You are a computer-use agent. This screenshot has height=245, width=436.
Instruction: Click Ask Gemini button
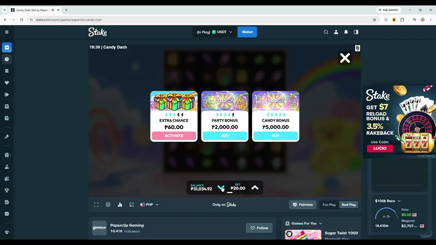coord(388,10)
